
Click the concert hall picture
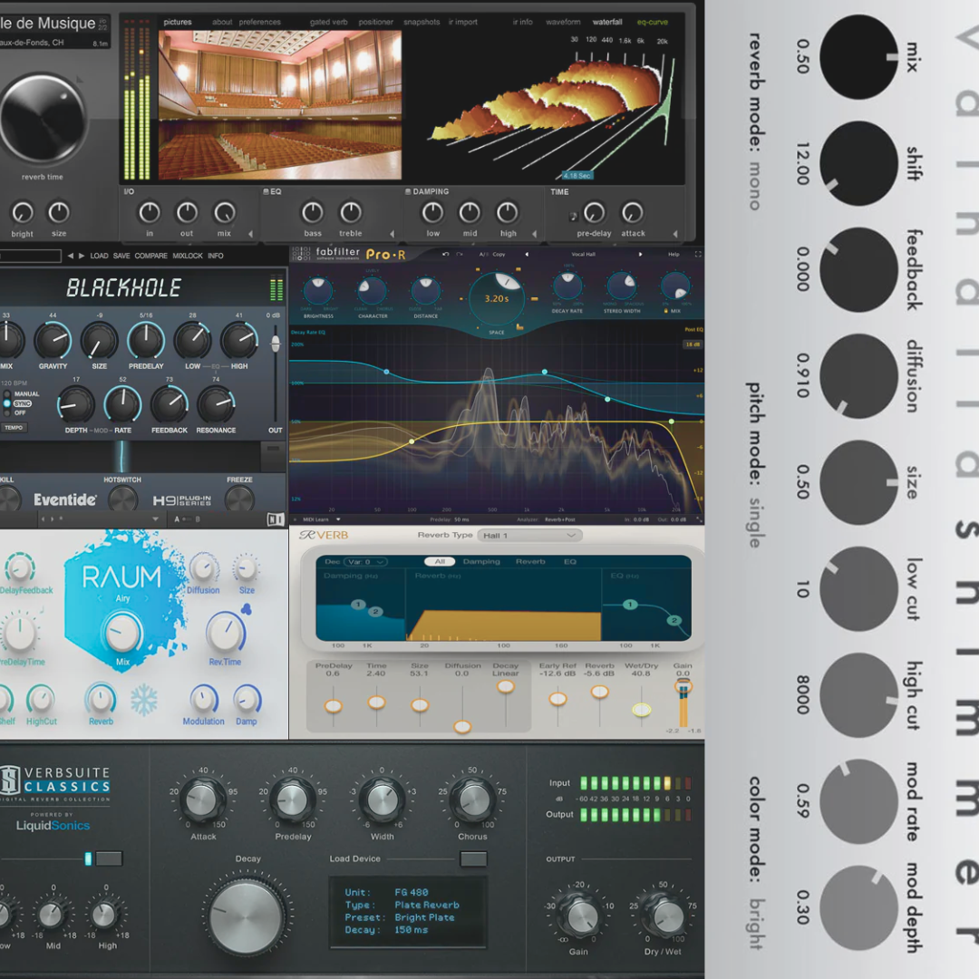pos(280,104)
